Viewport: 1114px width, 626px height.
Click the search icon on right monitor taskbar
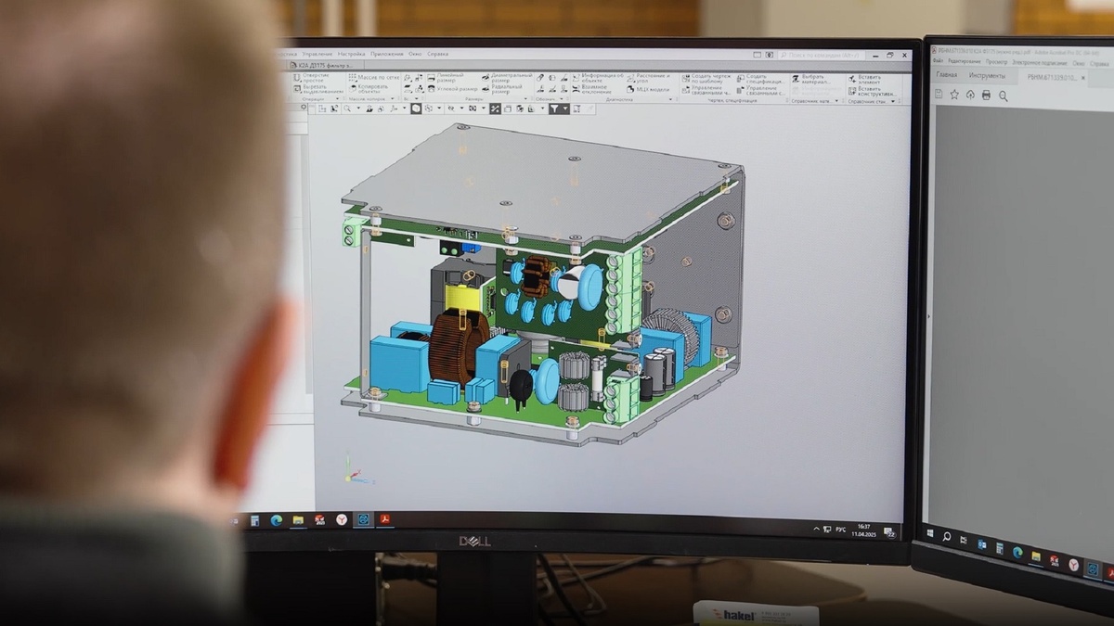[x=947, y=536]
